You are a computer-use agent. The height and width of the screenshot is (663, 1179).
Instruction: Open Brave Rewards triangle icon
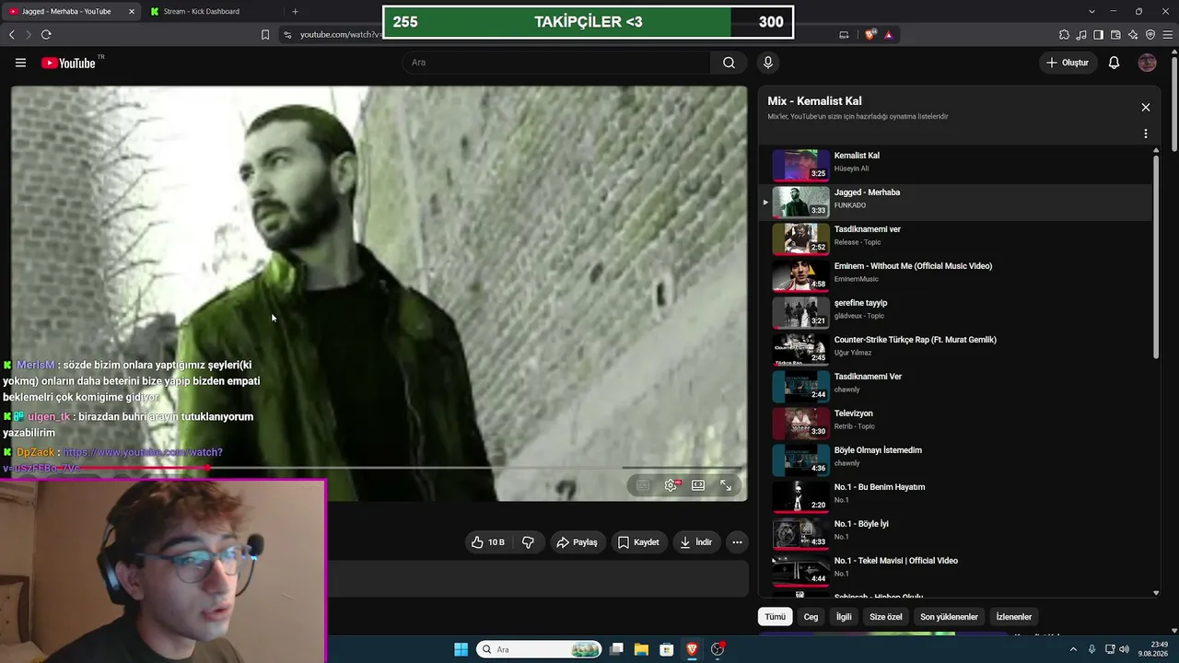[x=889, y=35]
